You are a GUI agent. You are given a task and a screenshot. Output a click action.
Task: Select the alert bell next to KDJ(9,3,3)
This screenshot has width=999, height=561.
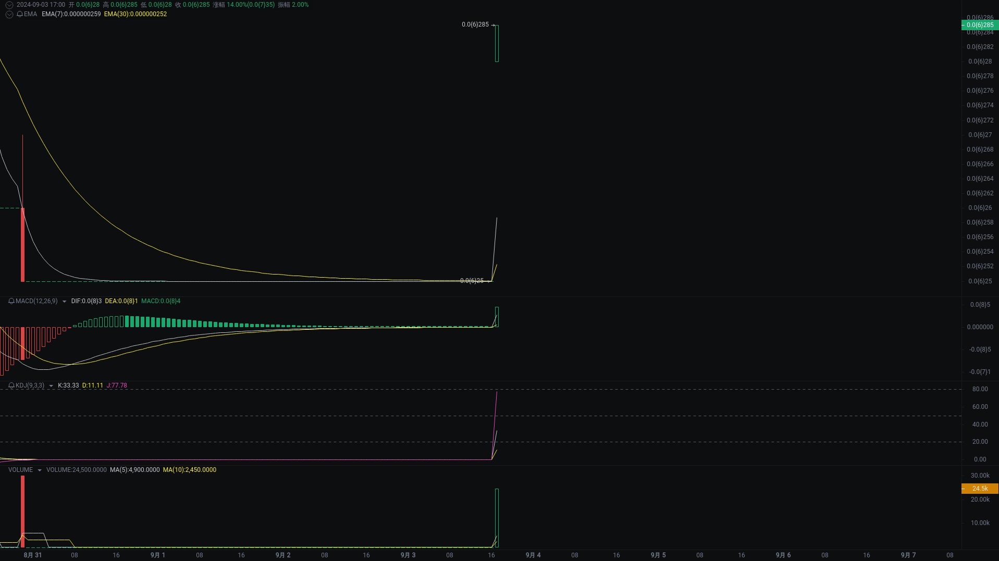click(x=10, y=385)
